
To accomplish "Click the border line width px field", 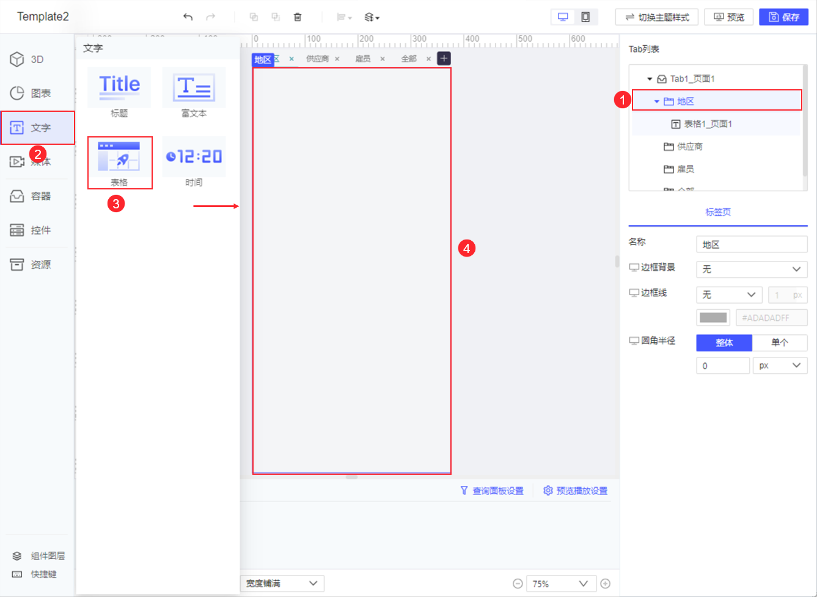I will pos(788,295).
